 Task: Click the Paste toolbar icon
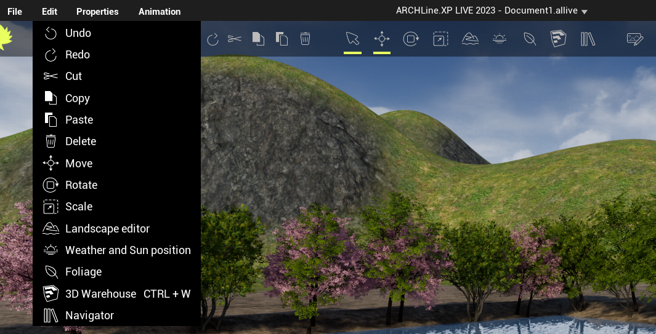(281, 39)
